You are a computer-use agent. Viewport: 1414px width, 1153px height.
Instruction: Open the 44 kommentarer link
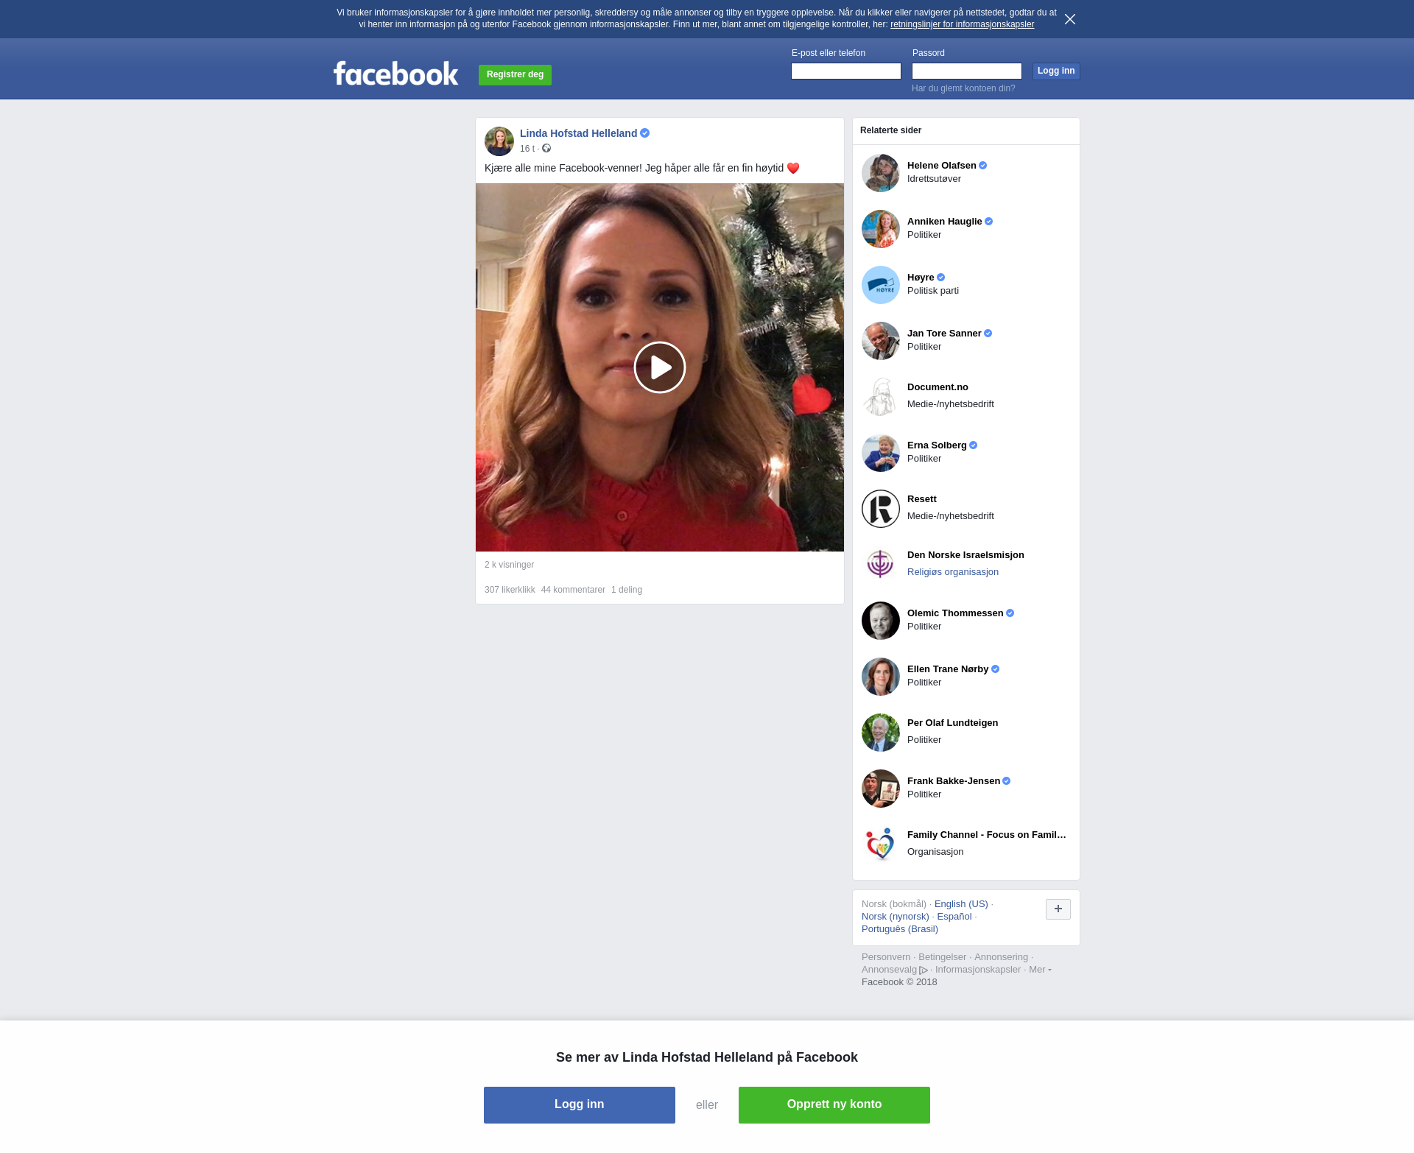(x=573, y=590)
